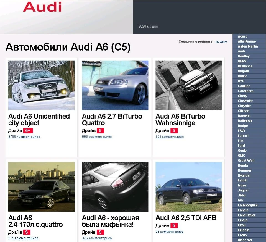This screenshot has width=266, height=242.
Task: Click rating badge 5 under 2,5 TDI AFB
Action: (174, 225)
